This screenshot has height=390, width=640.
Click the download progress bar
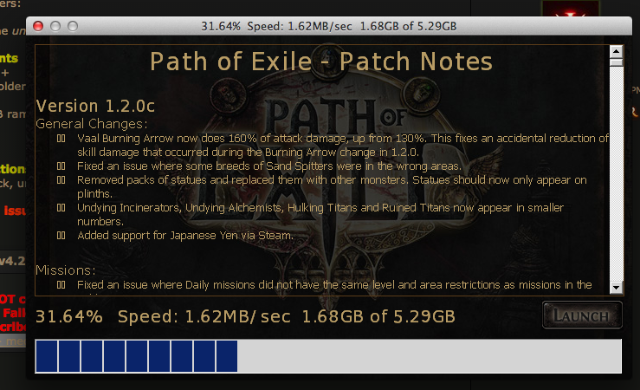(x=328, y=356)
